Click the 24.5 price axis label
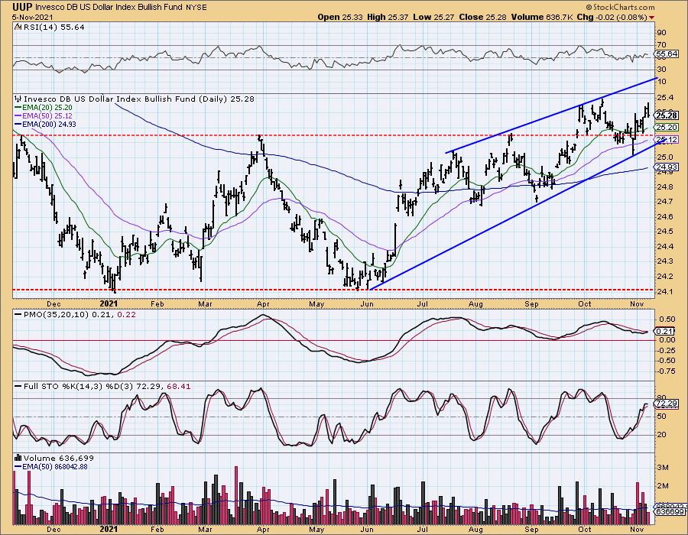The height and width of the screenshot is (535, 688). click(664, 231)
